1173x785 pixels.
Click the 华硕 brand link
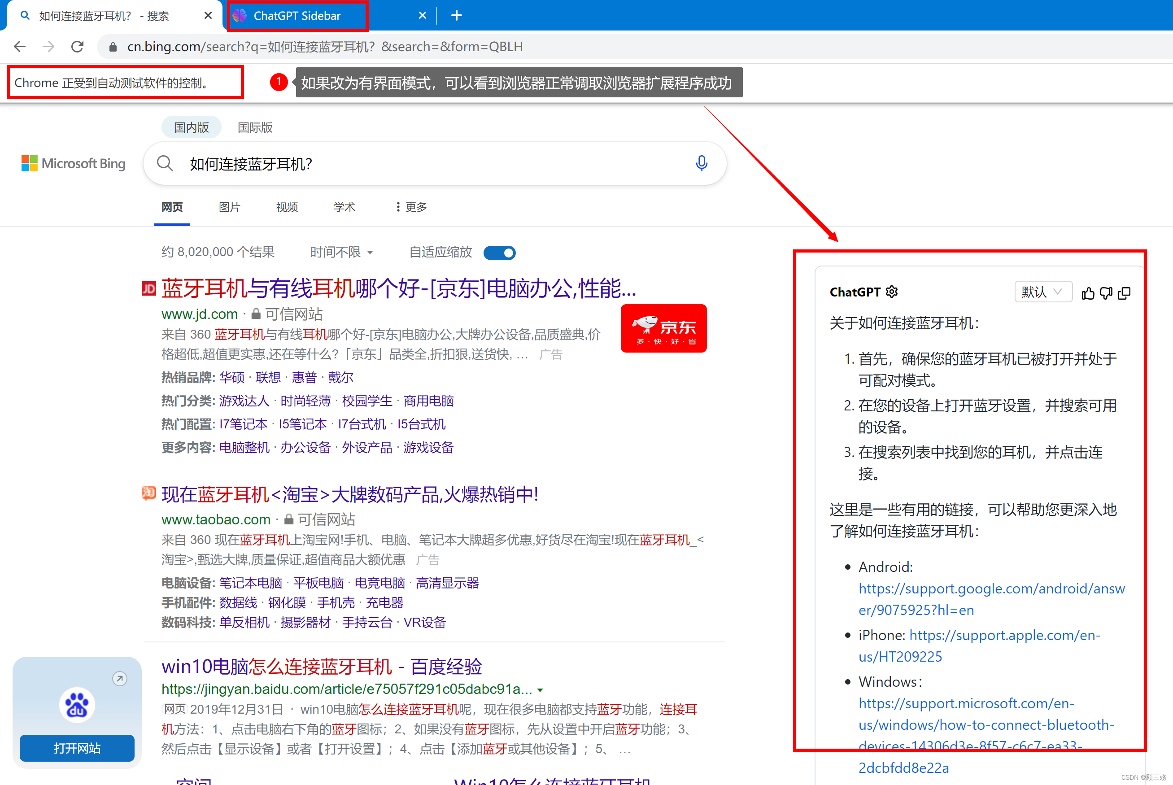[232, 378]
